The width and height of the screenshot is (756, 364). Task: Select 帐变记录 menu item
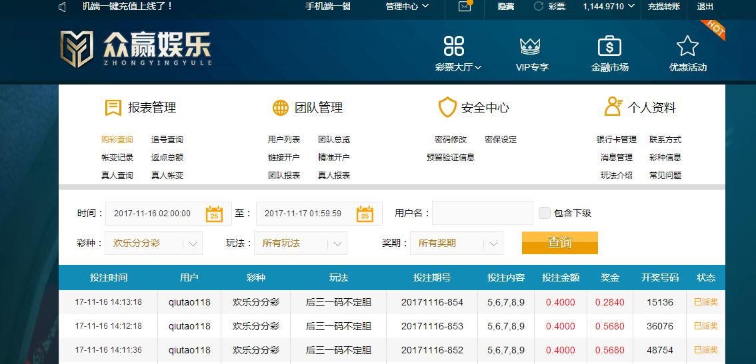coord(117,158)
